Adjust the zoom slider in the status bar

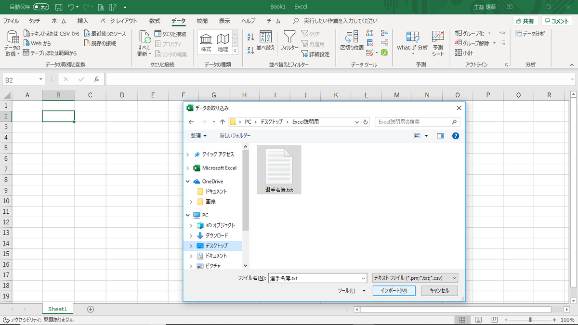tap(530, 319)
